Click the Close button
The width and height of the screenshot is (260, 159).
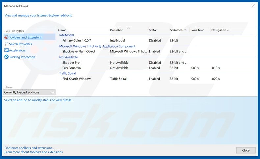pos(246,150)
